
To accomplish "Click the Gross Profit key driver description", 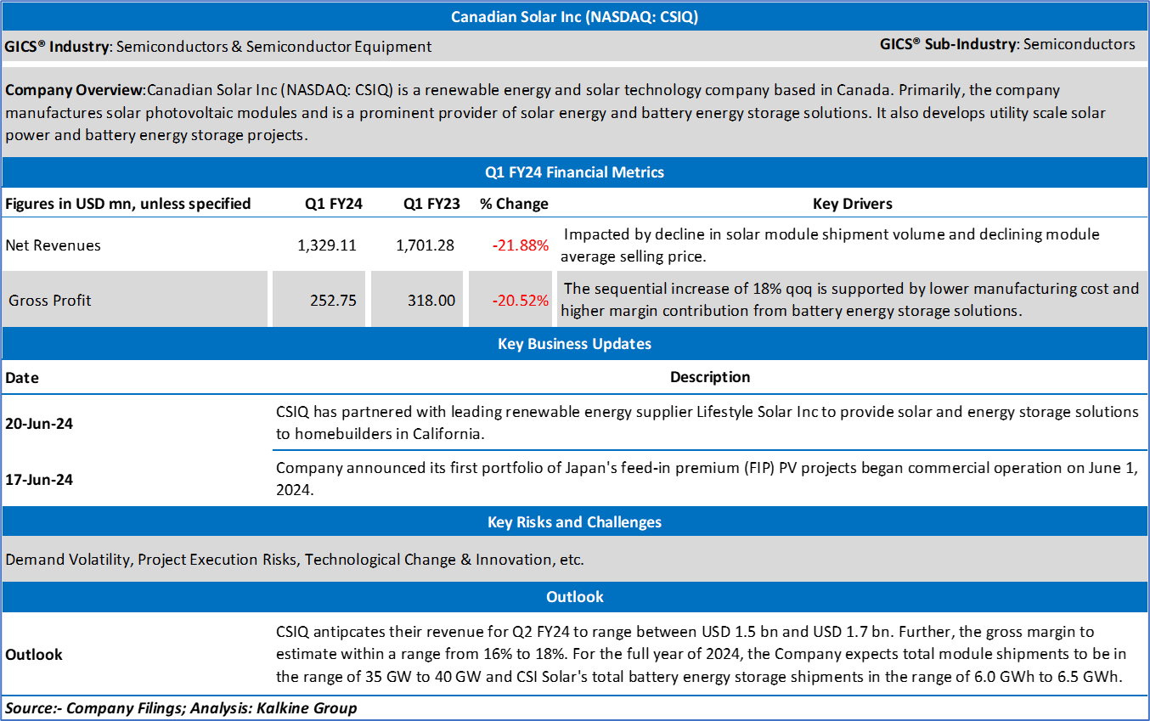I will pyautogui.click(x=850, y=300).
